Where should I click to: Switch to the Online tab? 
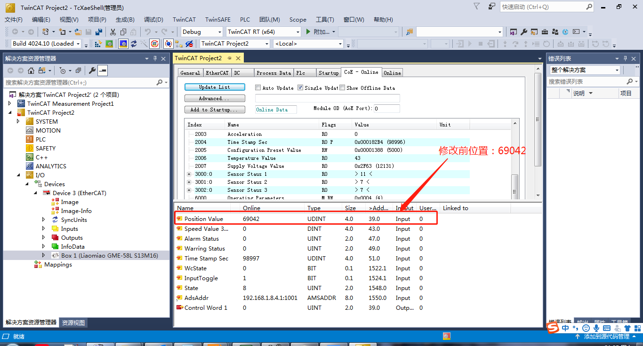pos(392,73)
